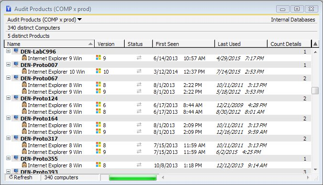Sort by the First Seen column header
Image resolution: width=323 pixels, height=185 pixels.
point(183,44)
